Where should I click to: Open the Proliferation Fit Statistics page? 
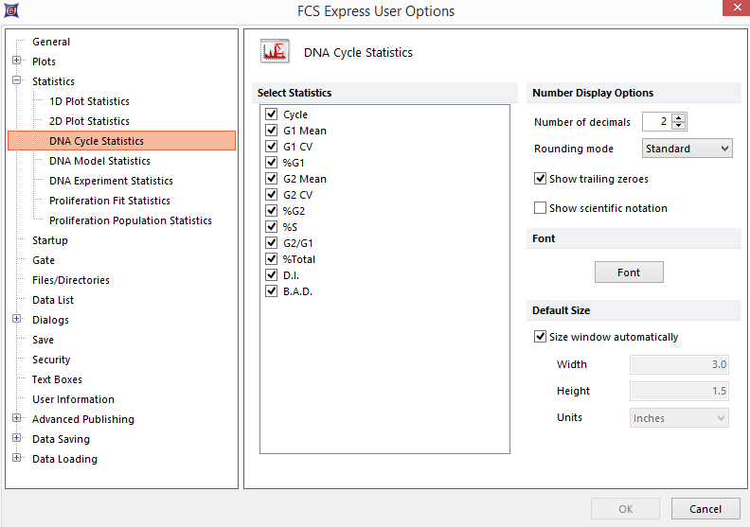pyautogui.click(x=109, y=201)
